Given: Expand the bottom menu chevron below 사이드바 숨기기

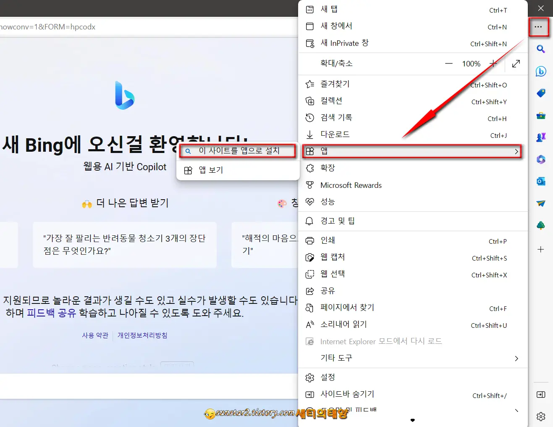Looking at the screenshot, I should (x=516, y=411).
